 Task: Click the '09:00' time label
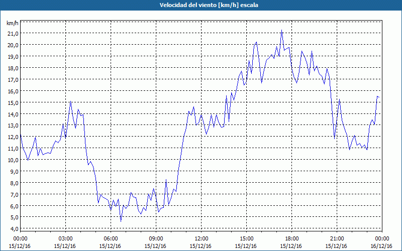pos(156,239)
